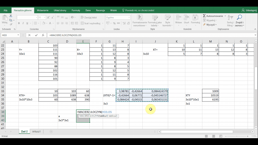Align text to middle of cell
The image size is (258, 145).
coord(62,17)
